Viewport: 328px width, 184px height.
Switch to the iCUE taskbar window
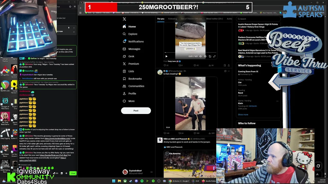coord(195,181)
